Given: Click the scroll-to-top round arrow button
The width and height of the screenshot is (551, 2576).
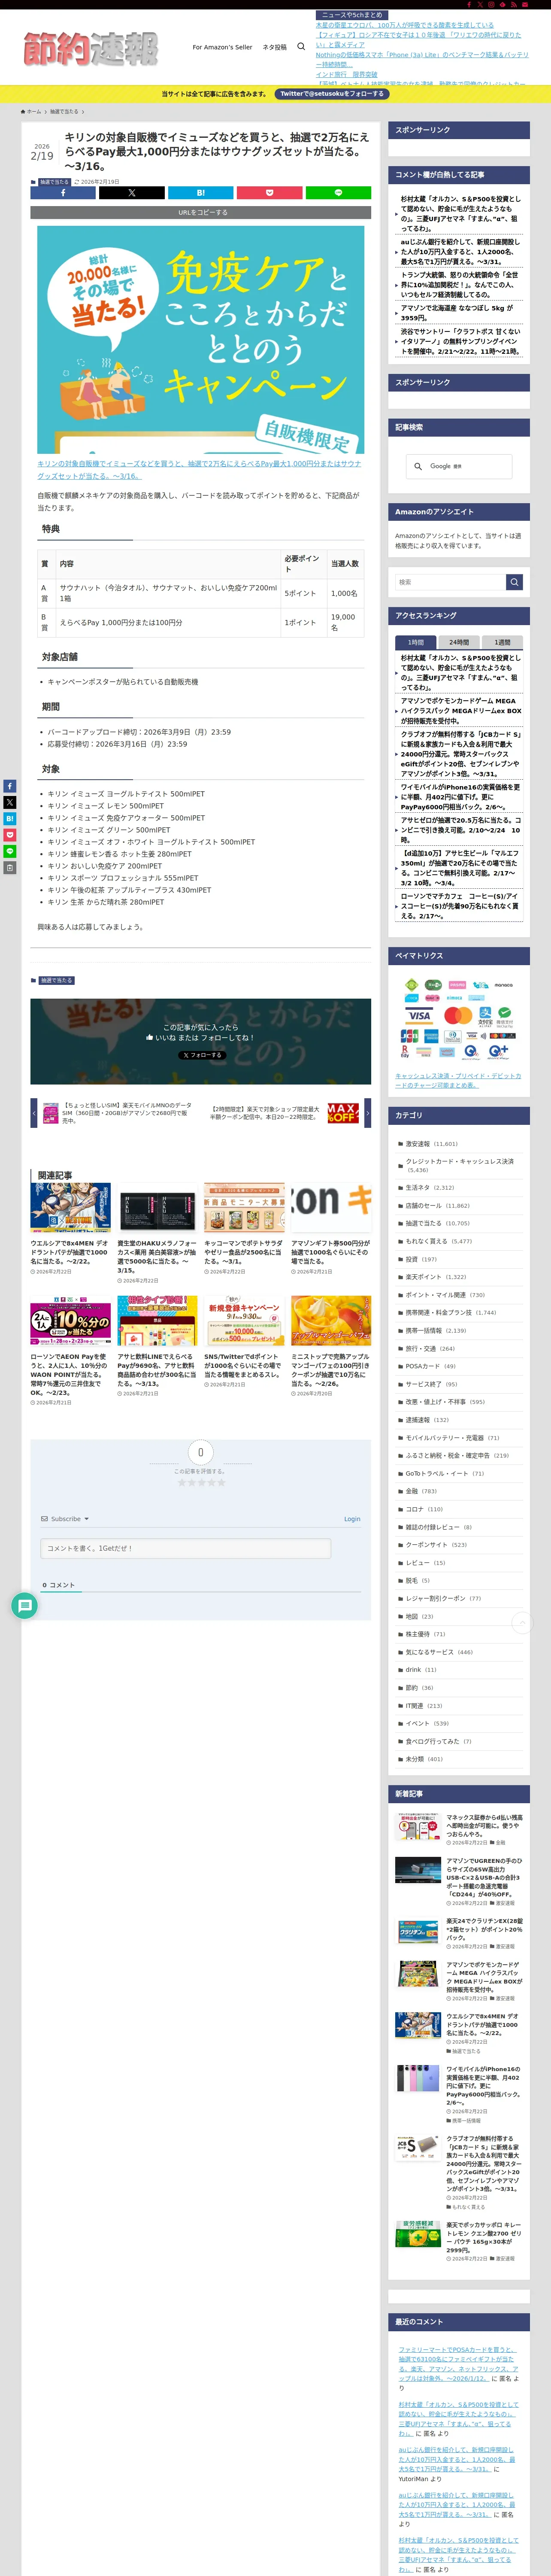Looking at the screenshot, I should (522, 1623).
